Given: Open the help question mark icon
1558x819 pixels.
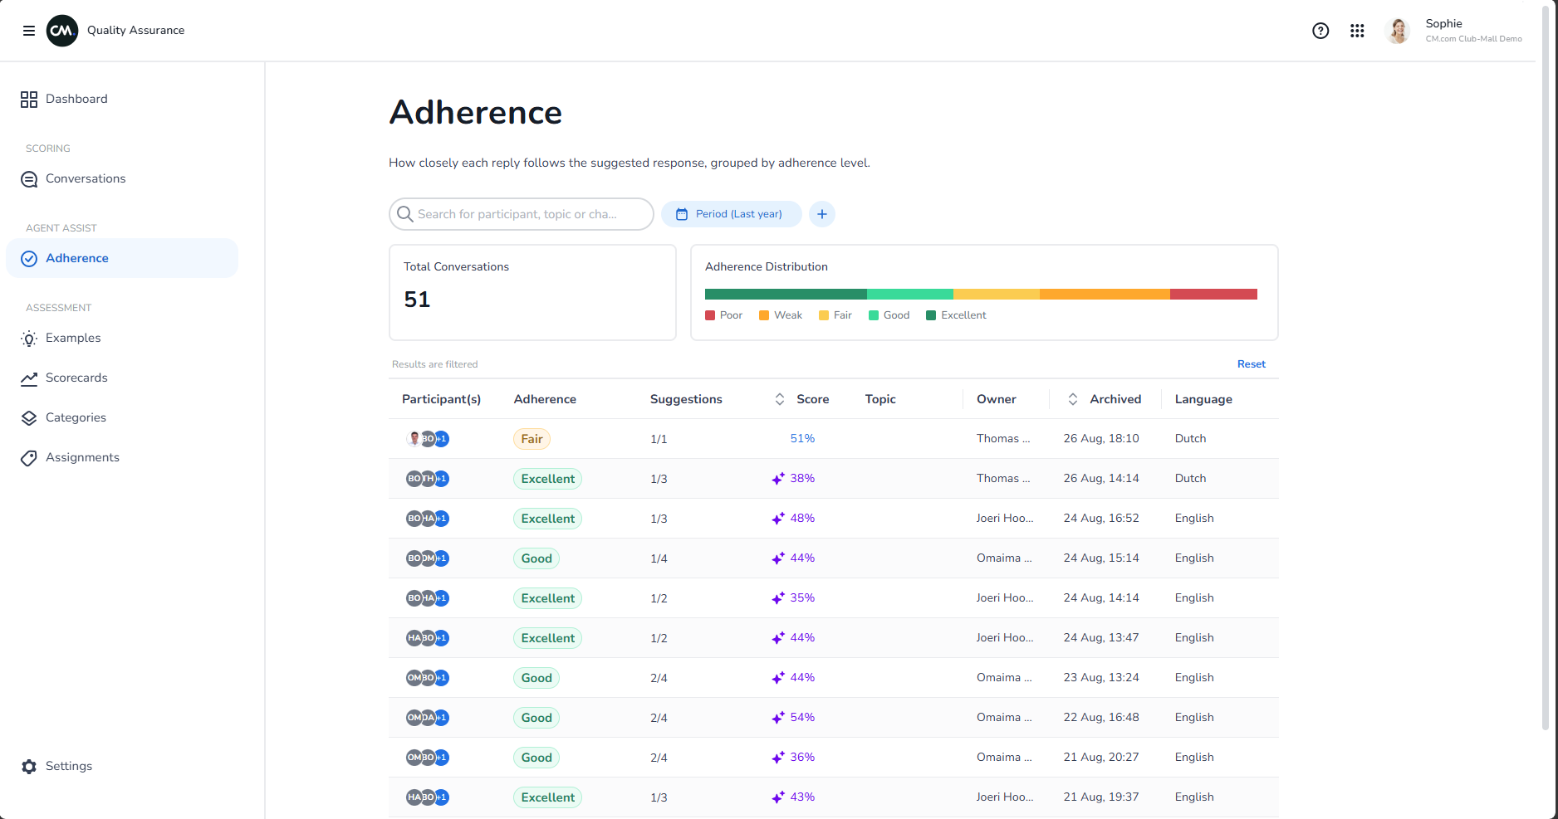Looking at the screenshot, I should [1320, 31].
